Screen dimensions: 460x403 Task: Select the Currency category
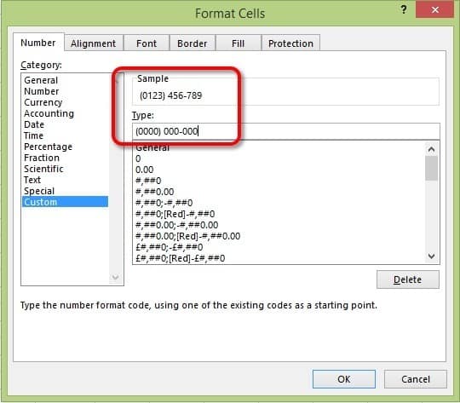tap(43, 102)
